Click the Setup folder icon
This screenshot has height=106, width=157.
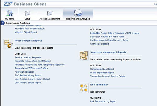coord(27,13)
